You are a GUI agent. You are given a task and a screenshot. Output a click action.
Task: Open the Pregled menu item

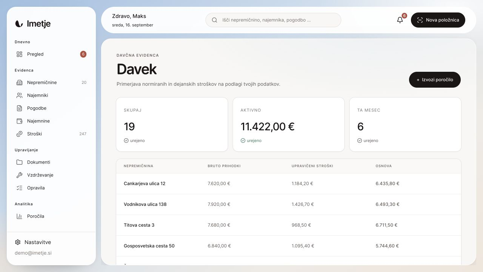51,54
